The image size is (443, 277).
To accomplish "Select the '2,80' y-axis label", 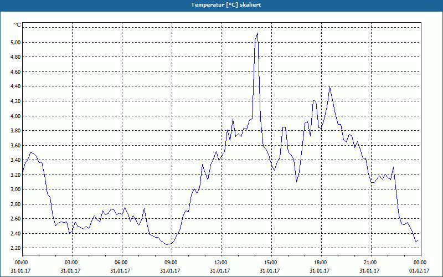I will [x=16, y=204].
